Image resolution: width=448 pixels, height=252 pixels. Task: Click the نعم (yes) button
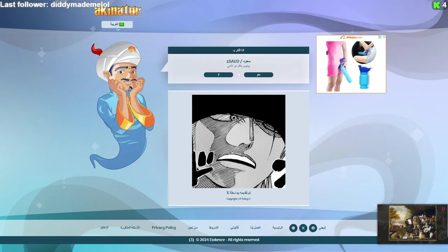(x=259, y=75)
